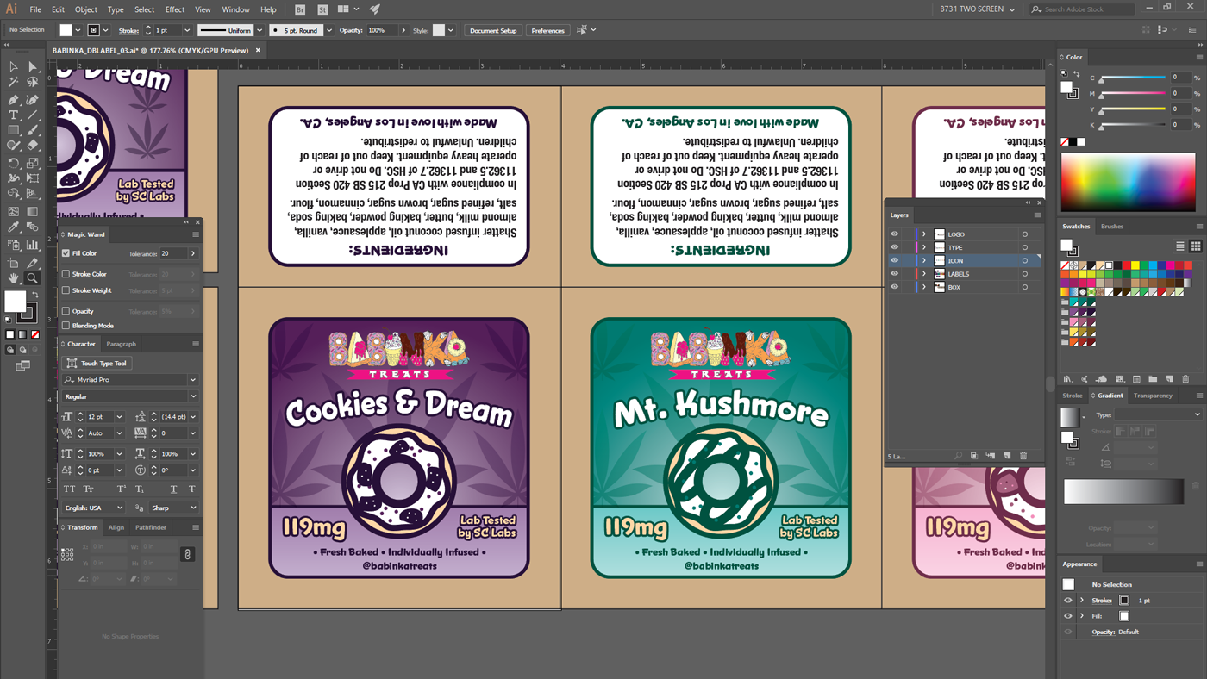Click the Preferences button

click(x=547, y=30)
